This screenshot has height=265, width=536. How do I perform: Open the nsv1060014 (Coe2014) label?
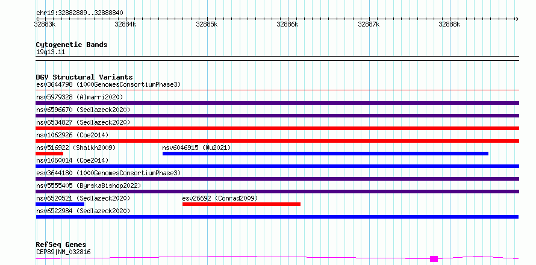tap(72, 160)
